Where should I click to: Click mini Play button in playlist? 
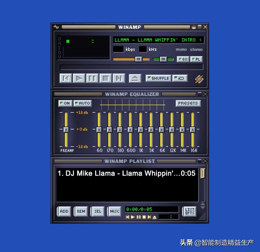coord(133,217)
